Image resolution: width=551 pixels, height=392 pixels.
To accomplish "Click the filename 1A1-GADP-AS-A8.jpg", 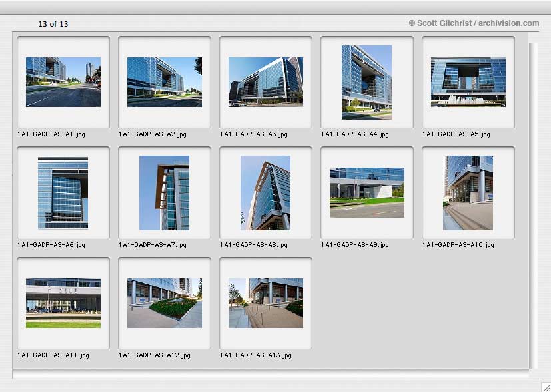I will 254,245.
